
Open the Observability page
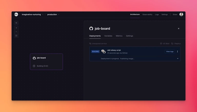[147, 14]
